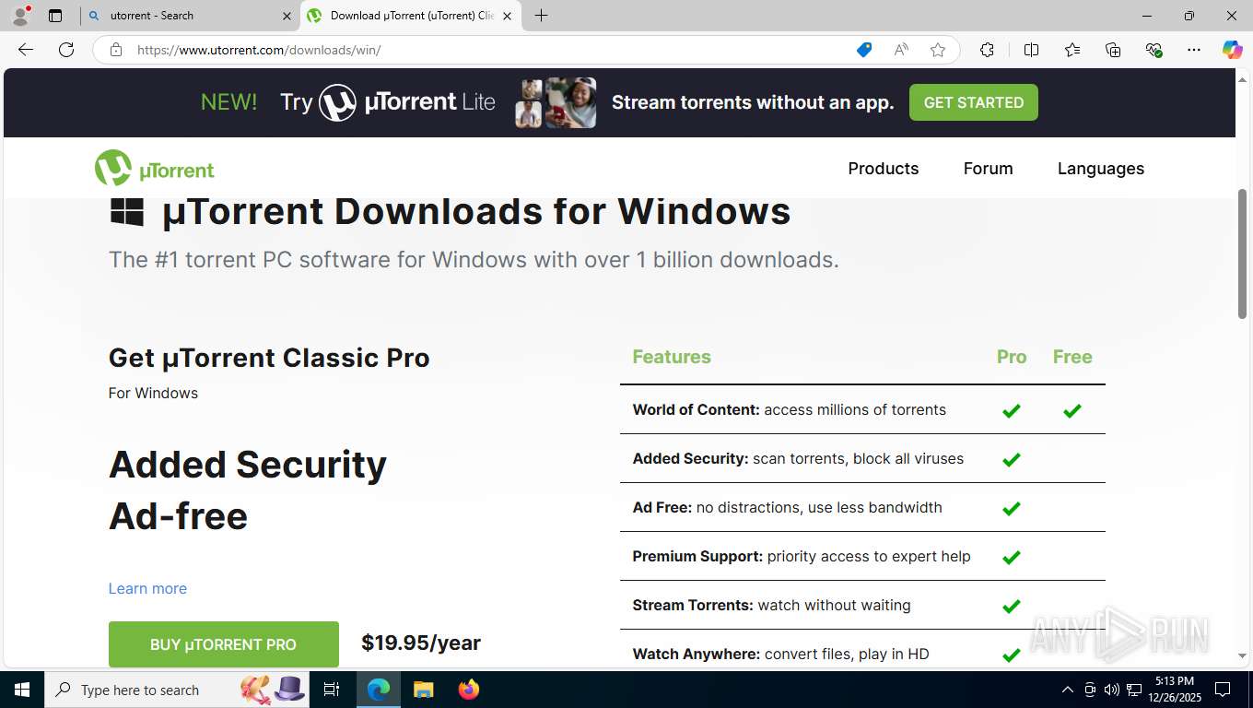The width and height of the screenshot is (1253, 708).
Task: Click the Pro checkmark for Added Security
Action: 1012,459
